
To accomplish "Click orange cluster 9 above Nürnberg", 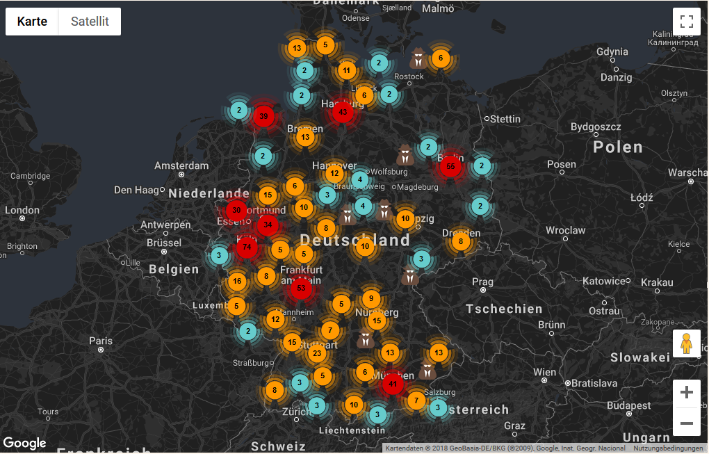I will (x=371, y=299).
